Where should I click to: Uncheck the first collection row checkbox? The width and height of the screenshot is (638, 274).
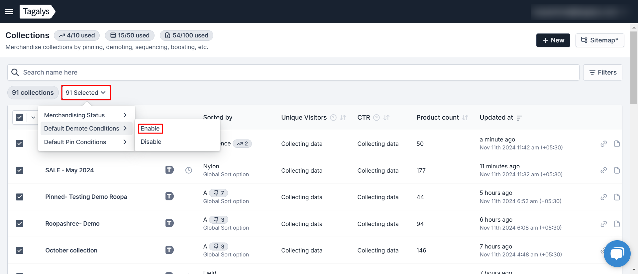pyautogui.click(x=20, y=143)
